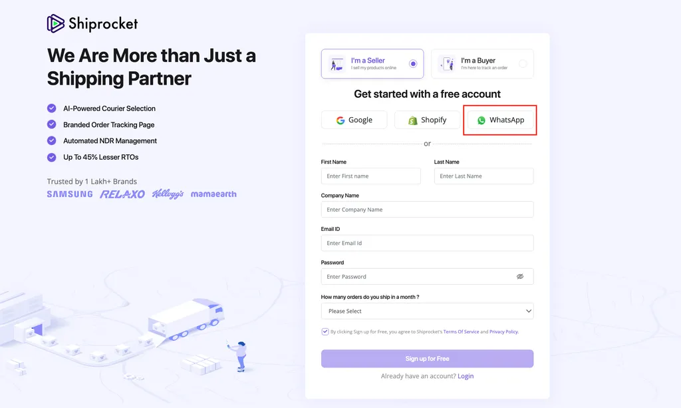Toggle password visibility eye icon
The width and height of the screenshot is (681, 408).
point(520,276)
